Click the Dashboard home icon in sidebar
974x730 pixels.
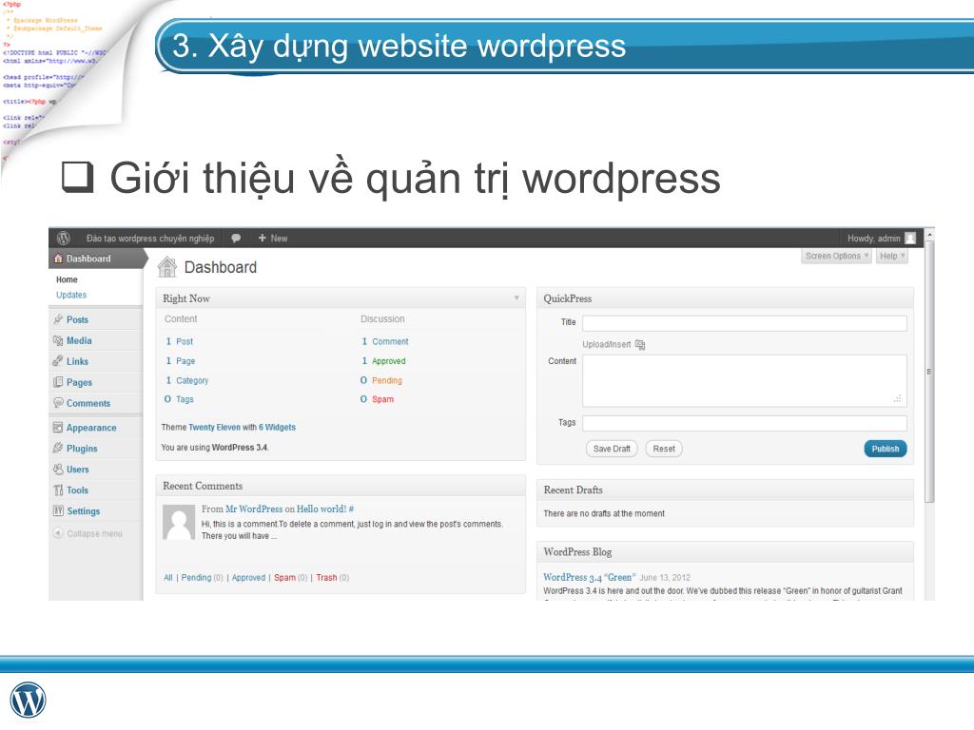58,259
